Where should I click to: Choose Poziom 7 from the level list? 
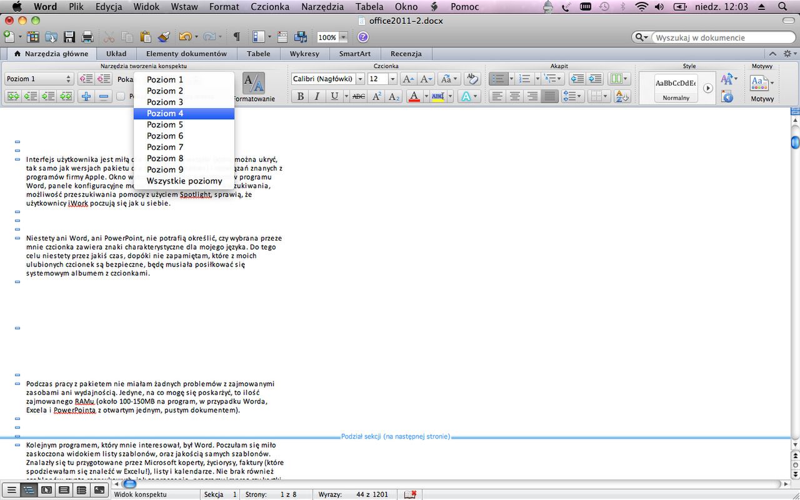pyautogui.click(x=184, y=147)
